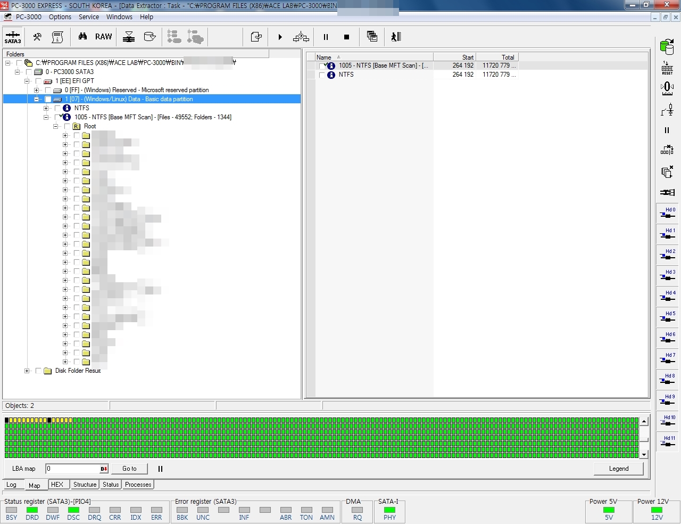Collapse the 1 [EE] EFI GPT node
Image resolution: width=681 pixels, height=524 pixels.
pos(27,81)
